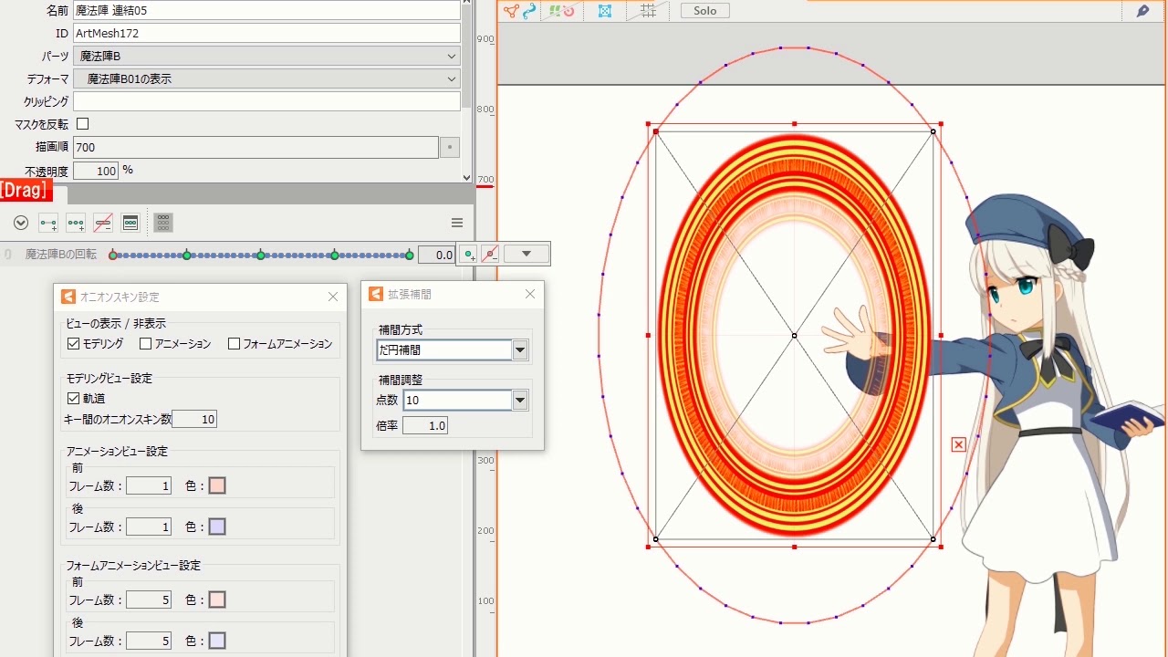
Task: Click the center point of the magic circle
Action: tap(794, 336)
